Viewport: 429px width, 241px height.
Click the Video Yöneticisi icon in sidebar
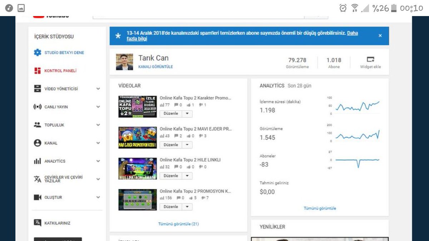[38, 89]
